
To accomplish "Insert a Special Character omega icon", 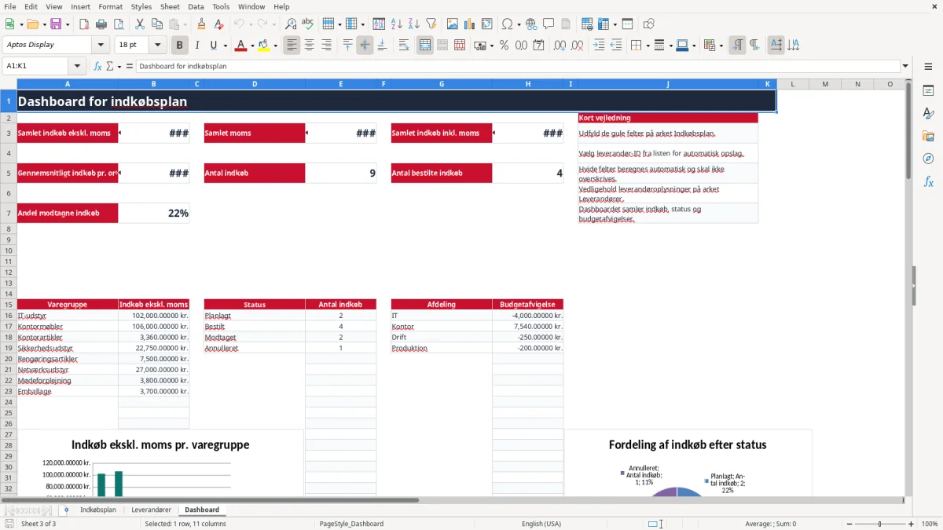I will tap(507, 24).
